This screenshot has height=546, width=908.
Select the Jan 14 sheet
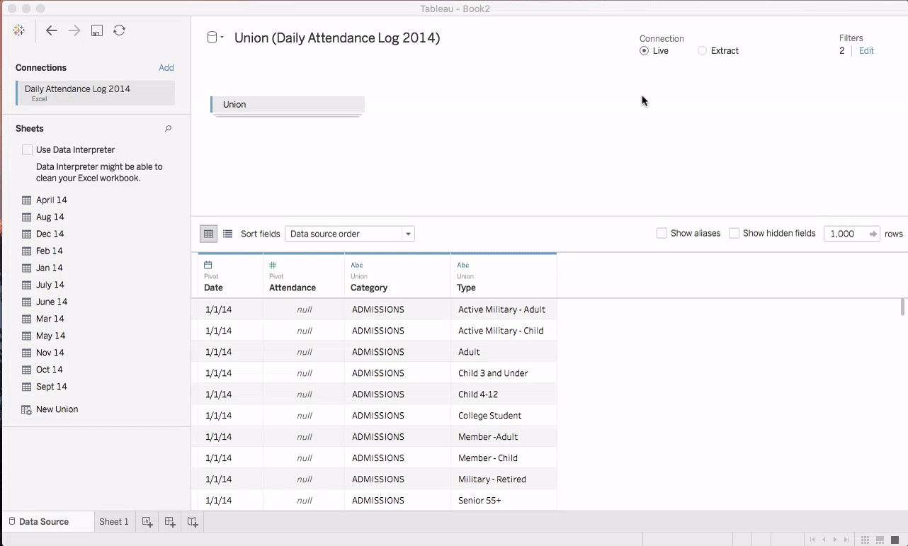pos(50,268)
